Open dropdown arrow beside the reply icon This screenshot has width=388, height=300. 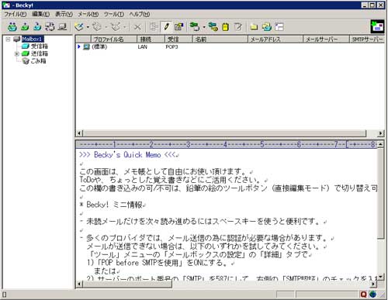point(106,27)
